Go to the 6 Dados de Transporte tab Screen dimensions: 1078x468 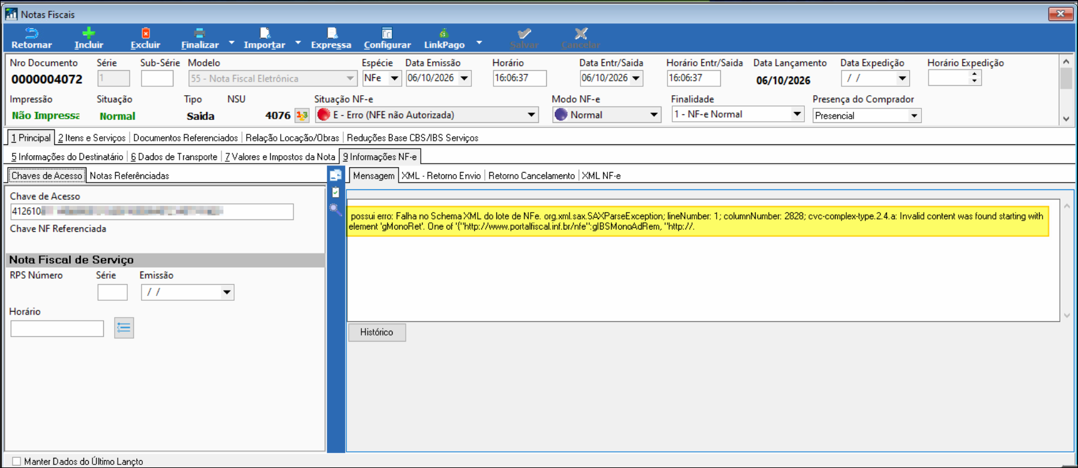(x=174, y=157)
